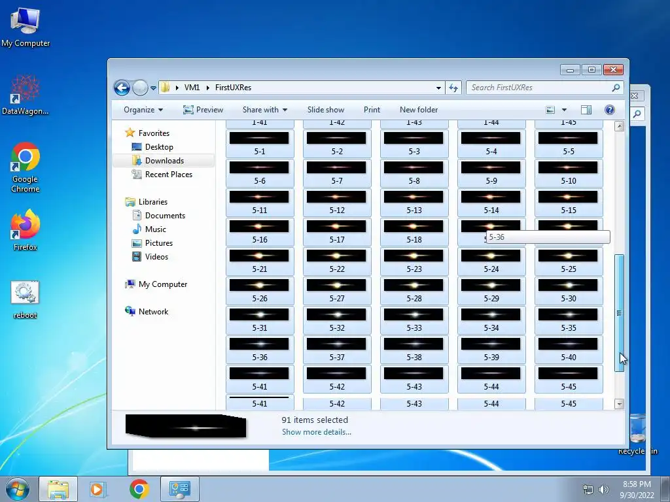
Task: Open recent locations dropdown beside Forward arrow
Action: [x=153, y=88]
